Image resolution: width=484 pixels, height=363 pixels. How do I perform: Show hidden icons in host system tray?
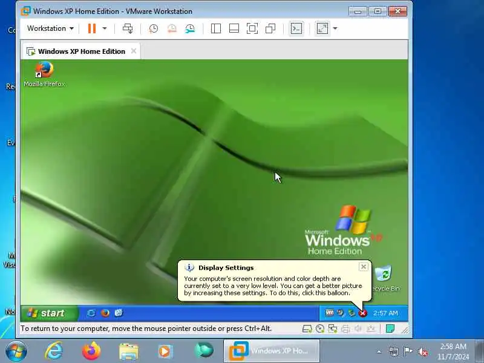[x=379, y=352]
